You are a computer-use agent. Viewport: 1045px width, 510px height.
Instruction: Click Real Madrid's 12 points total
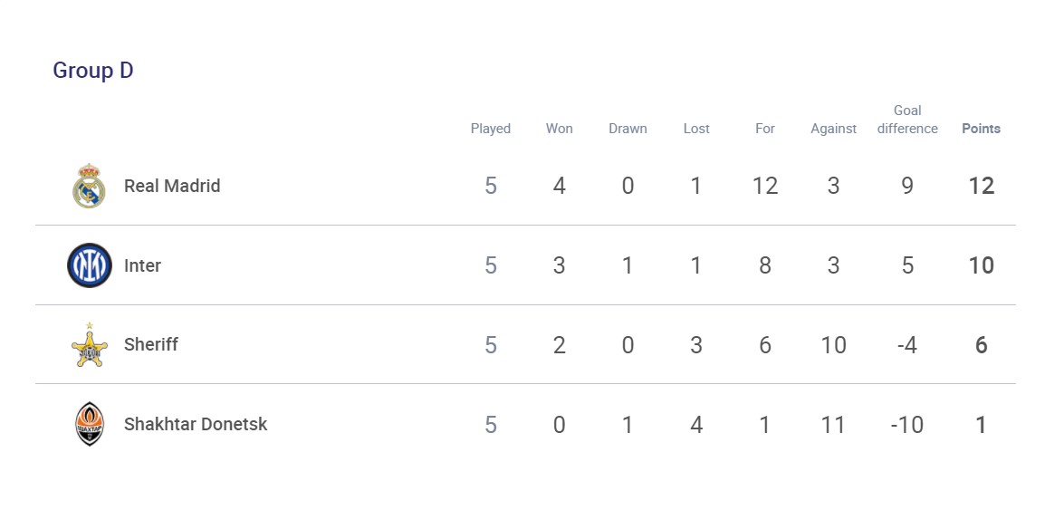[x=981, y=186]
